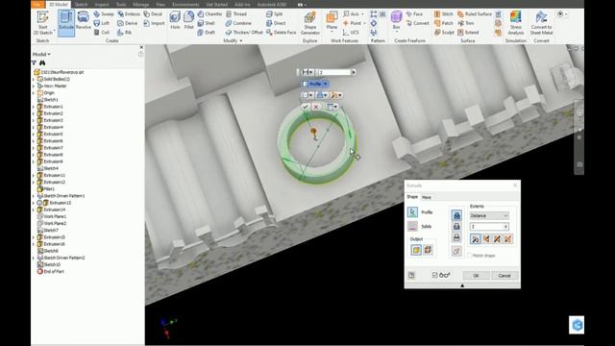Screen dimensions: 615x346
Task: Select the Thicken/Offset tool
Action: 244,32
